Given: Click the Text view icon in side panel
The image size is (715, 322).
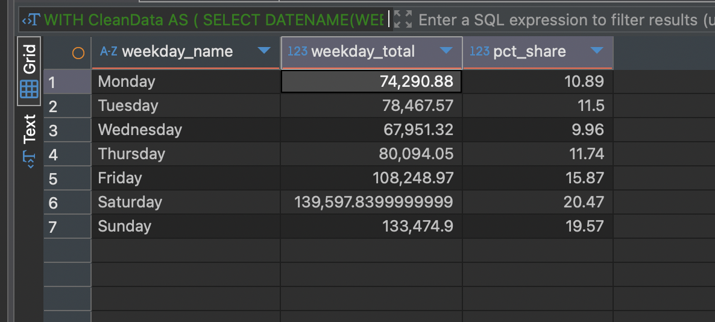Looking at the screenshot, I should (x=29, y=157).
